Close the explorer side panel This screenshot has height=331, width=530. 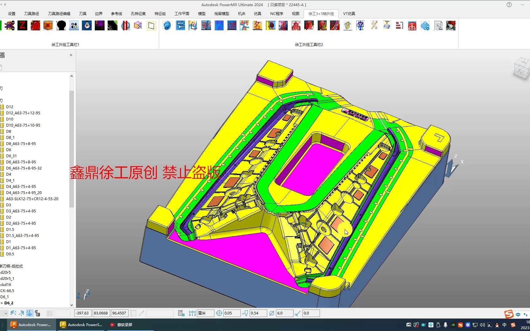pos(71,55)
